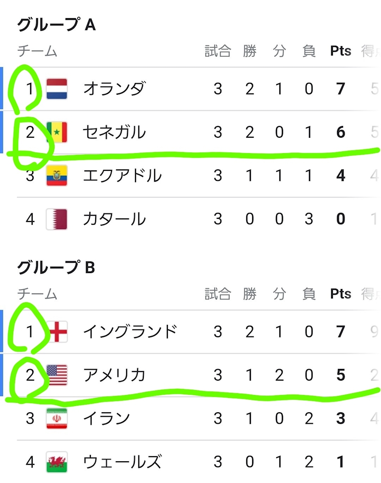Click the USA flag icon
The height and width of the screenshot is (483, 381).
[x=57, y=375]
